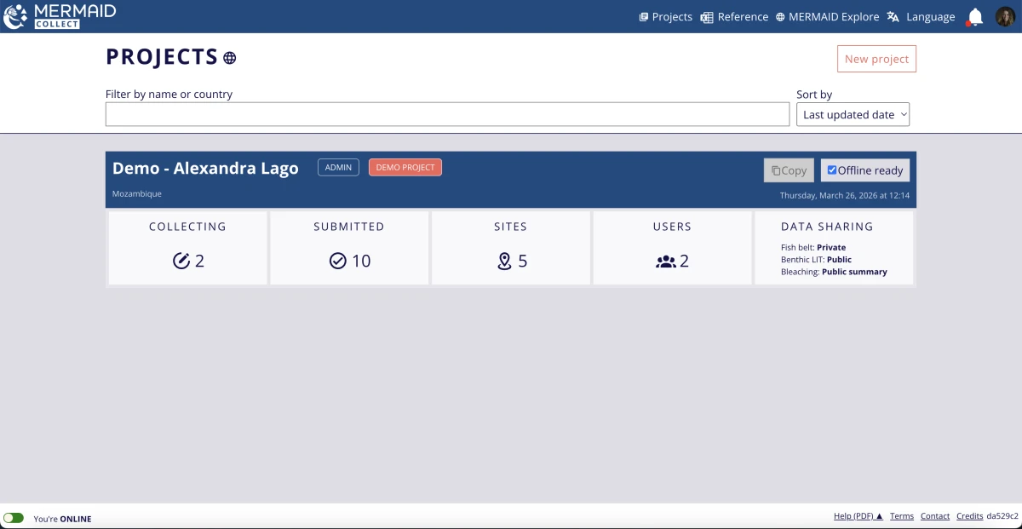Expand the Help (PDF) menu
This screenshot has height=529, width=1022.
coord(858,516)
